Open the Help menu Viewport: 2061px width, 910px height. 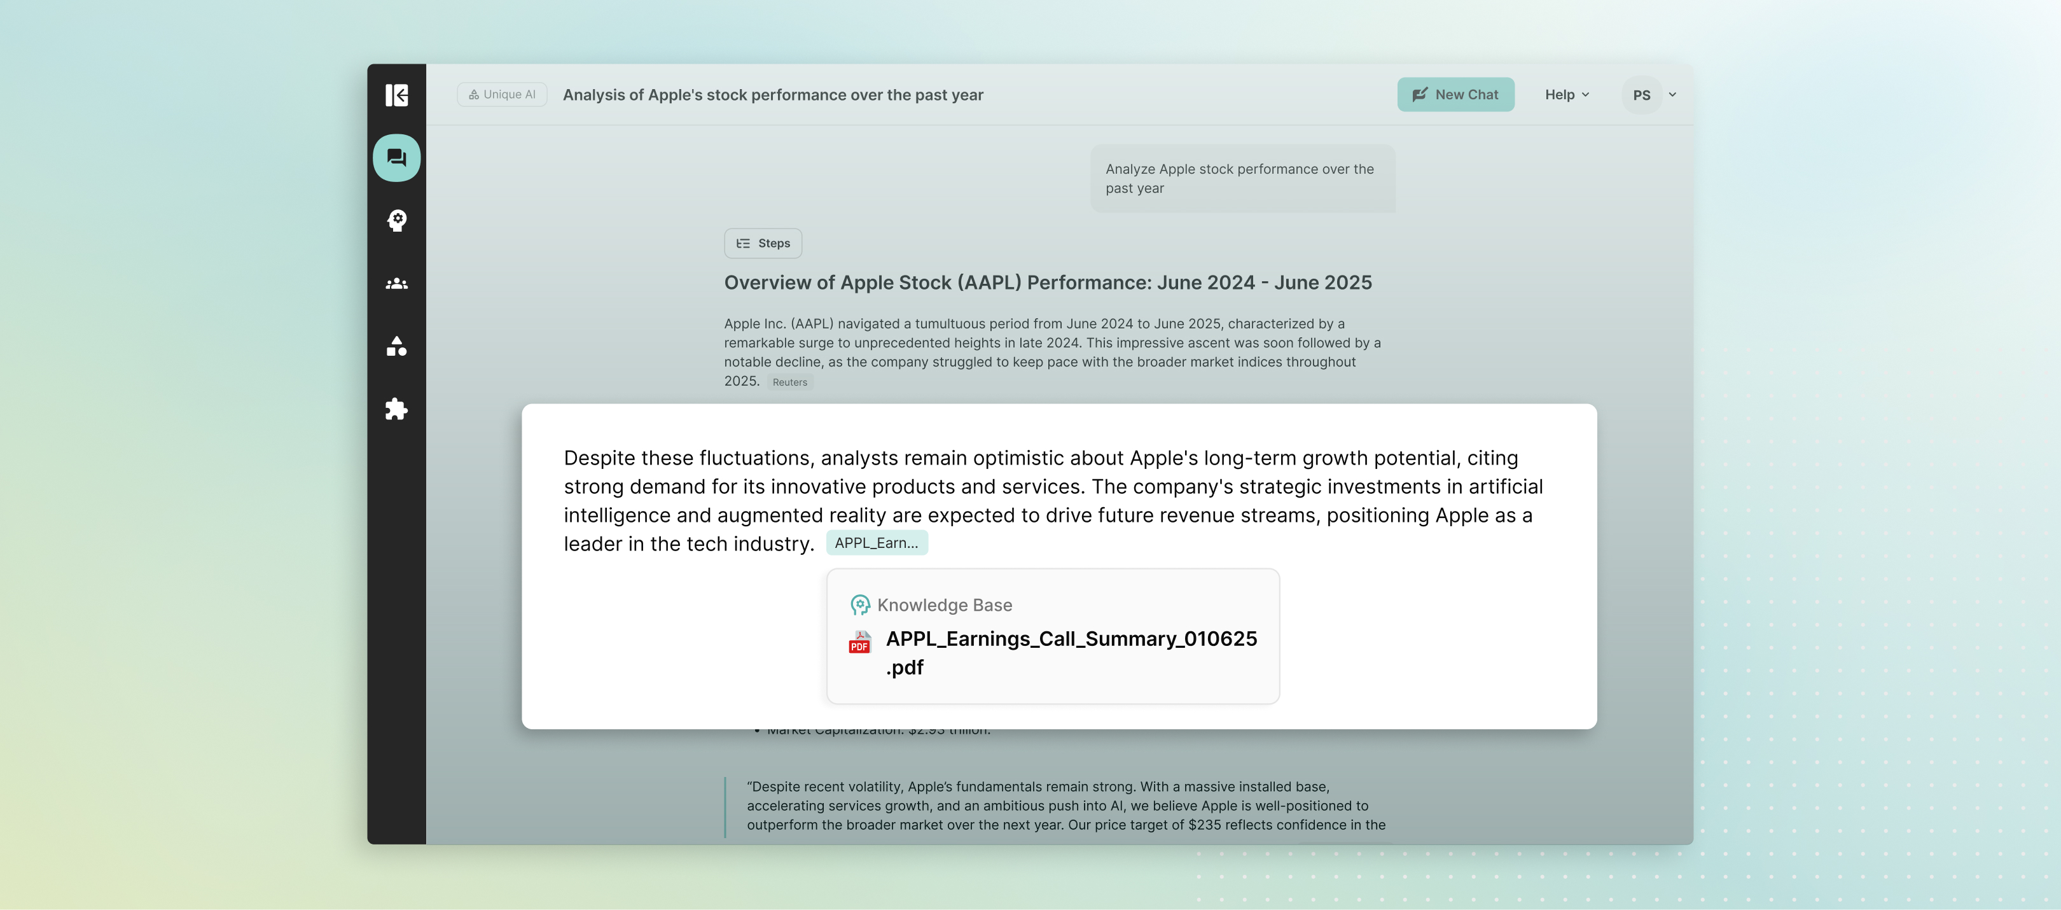click(1560, 94)
